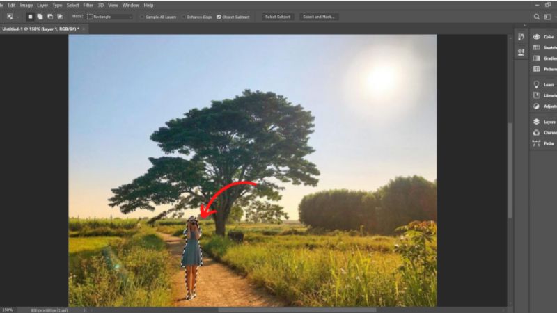Click the horizontal canvas scrollbar

[297, 310]
